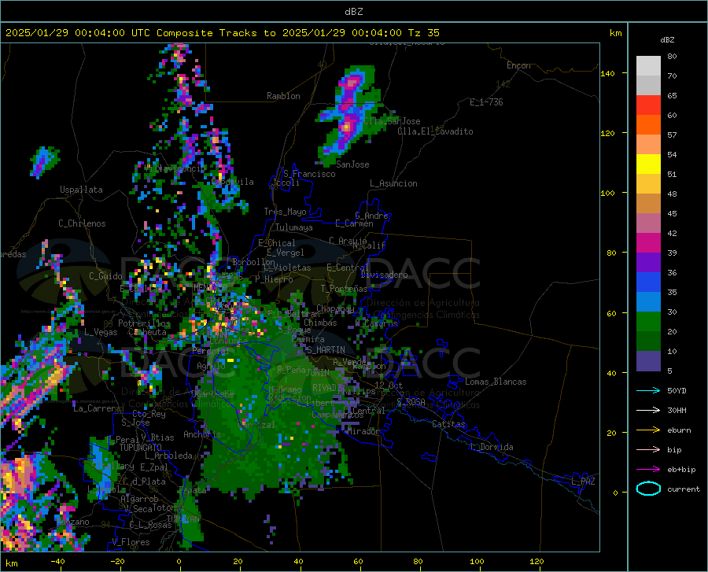Click the Chapanay map label
The image size is (708, 572).
(x=335, y=308)
